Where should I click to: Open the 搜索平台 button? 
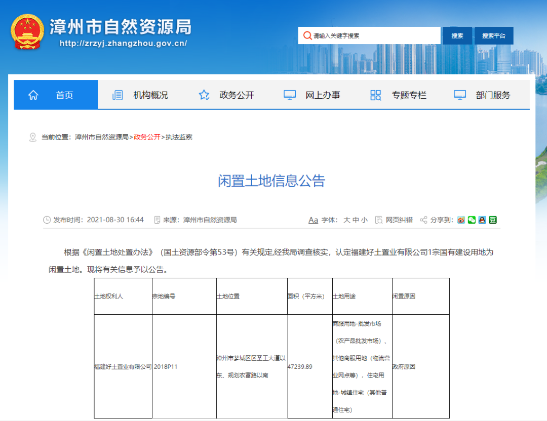(493, 36)
